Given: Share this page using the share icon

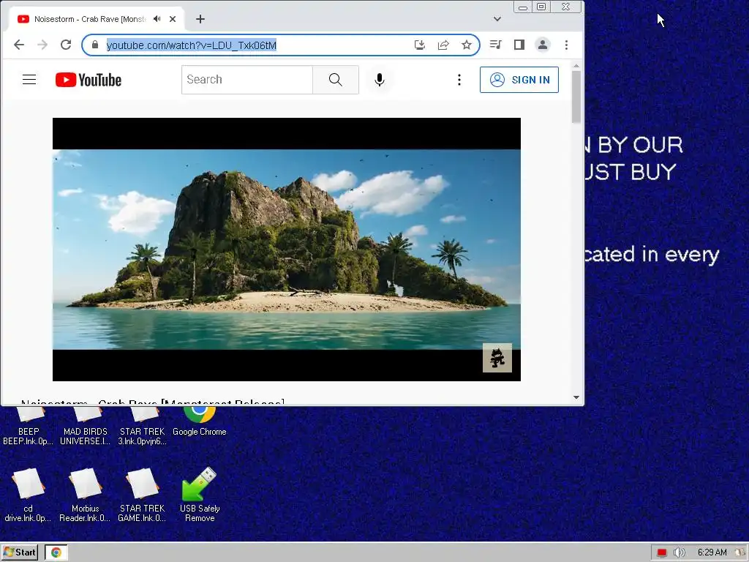Looking at the screenshot, I should click(x=443, y=45).
